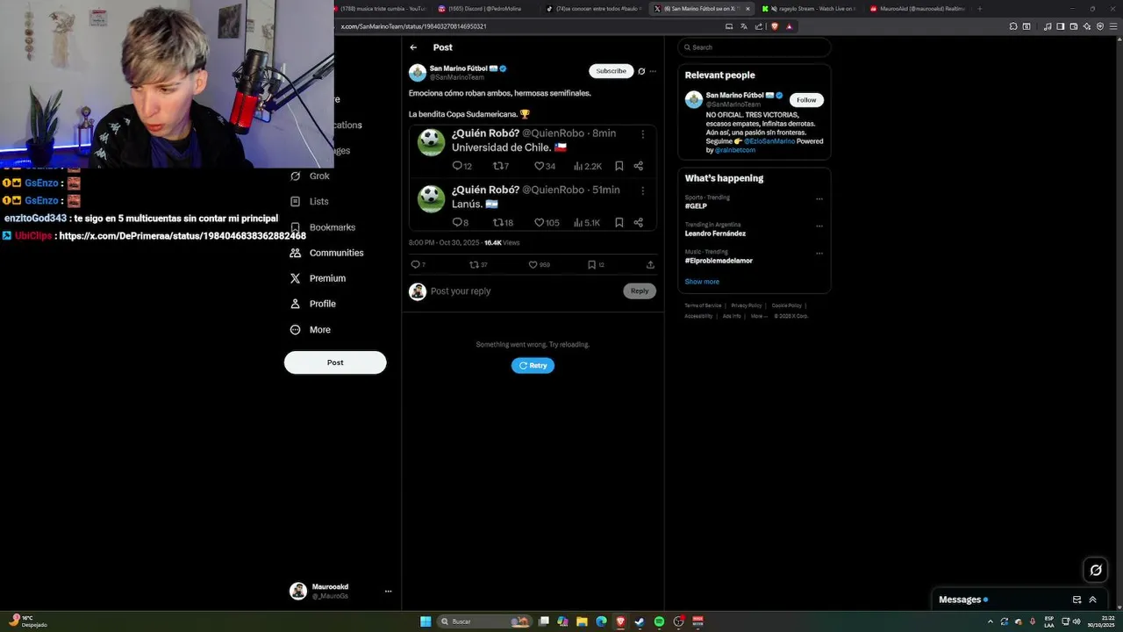This screenshot has height=632, width=1123.
Task: Open Bookmarks in the sidebar
Action: coord(323,227)
